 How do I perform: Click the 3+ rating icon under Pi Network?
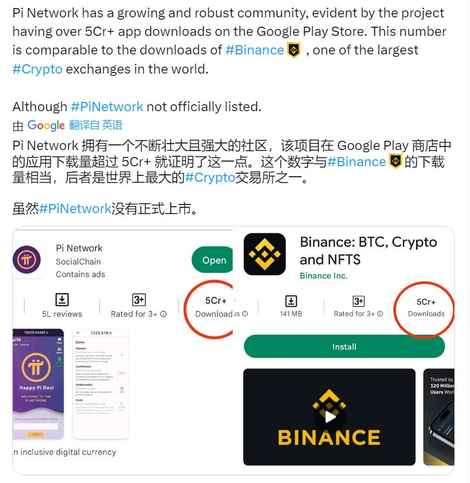coord(139,299)
